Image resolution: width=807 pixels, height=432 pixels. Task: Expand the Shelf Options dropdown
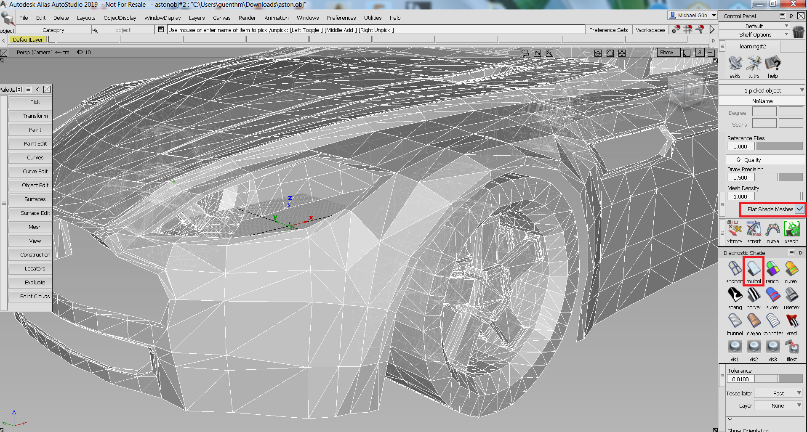click(755, 34)
